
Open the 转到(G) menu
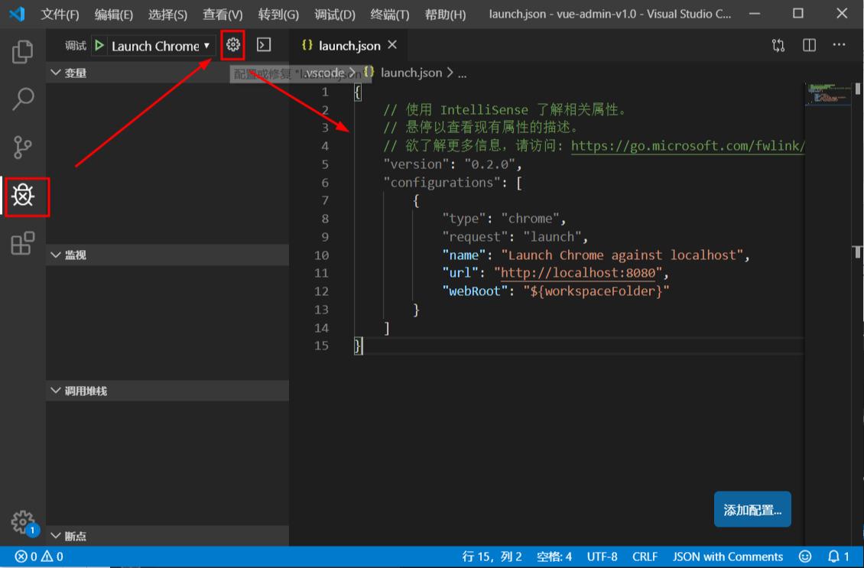pyautogui.click(x=278, y=15)
